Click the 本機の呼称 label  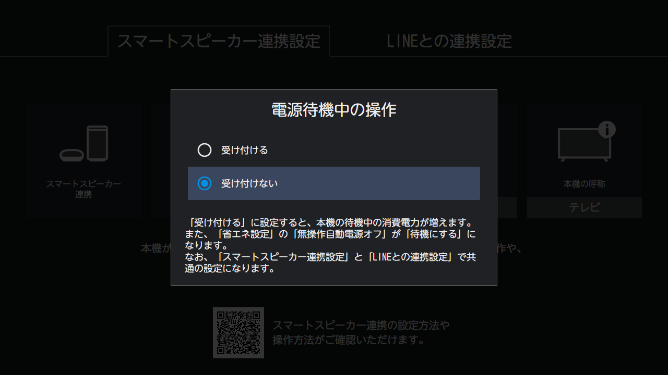(584, 184)
